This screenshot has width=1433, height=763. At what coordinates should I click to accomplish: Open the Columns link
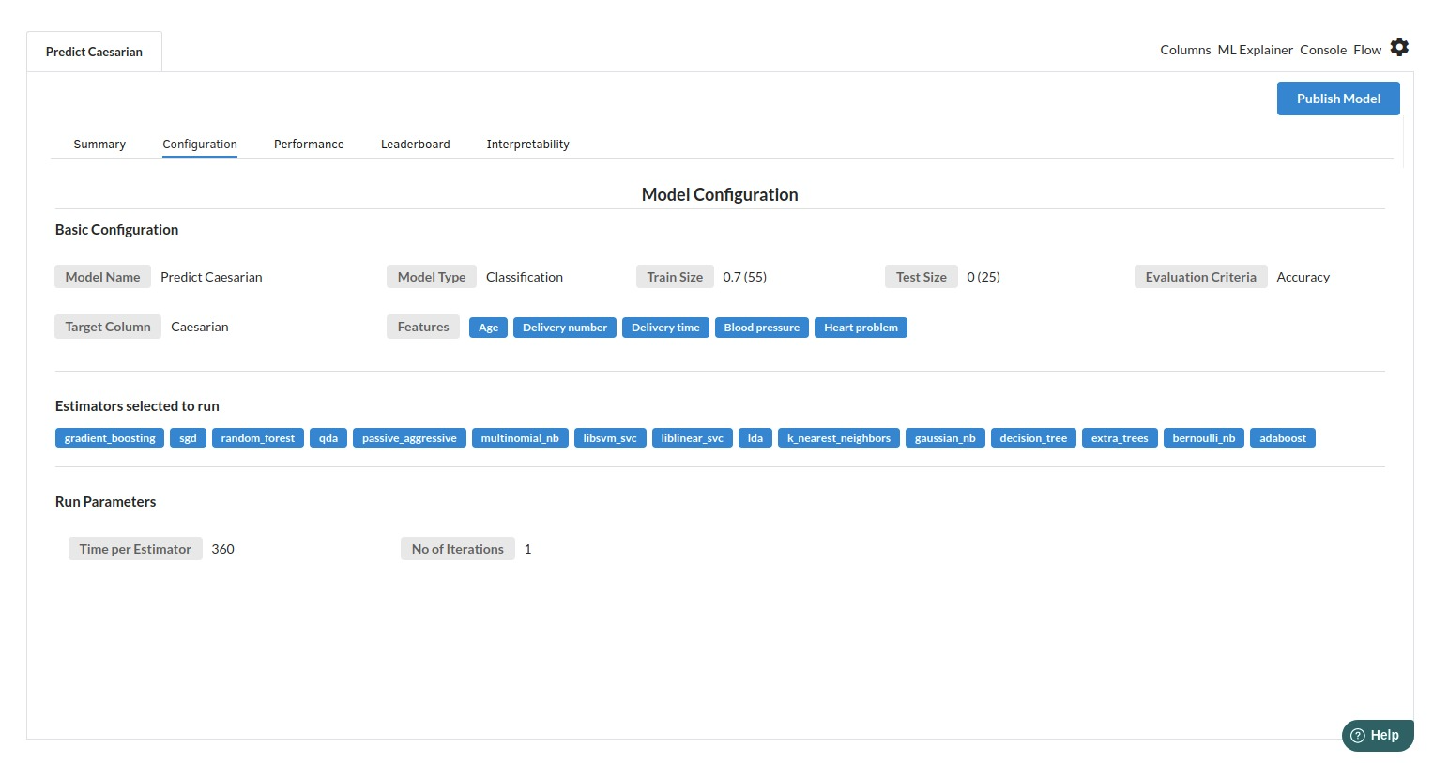point(1185,51)
